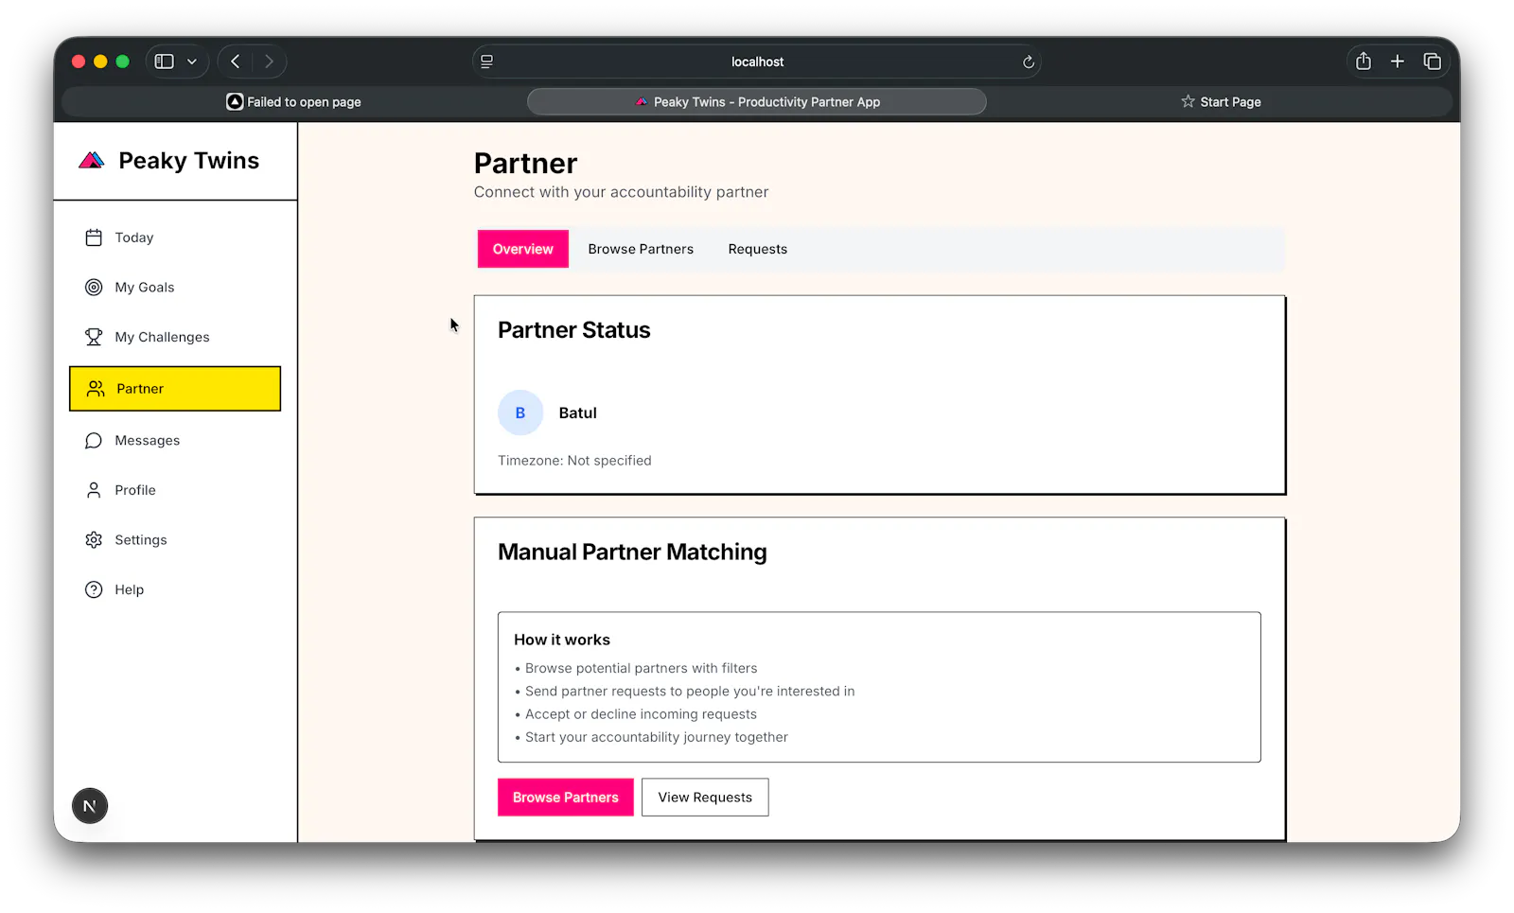Click the Failed to open page tab icon
The image size is (1514, 913).
[x=235, y=101]
